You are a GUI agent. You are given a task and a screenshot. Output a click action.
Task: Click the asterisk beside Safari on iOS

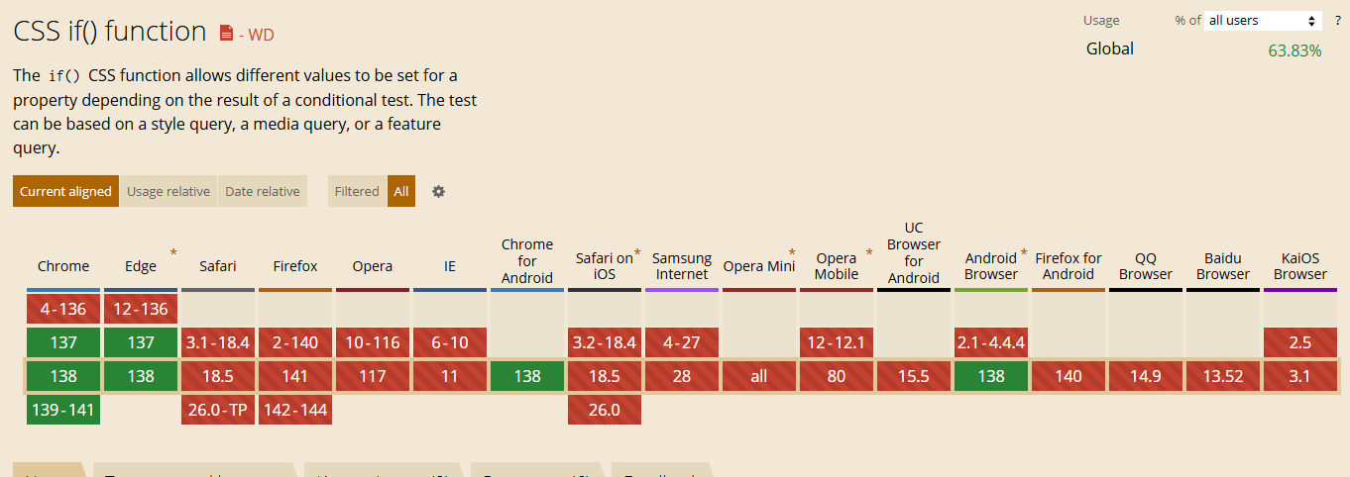point(637,253)
